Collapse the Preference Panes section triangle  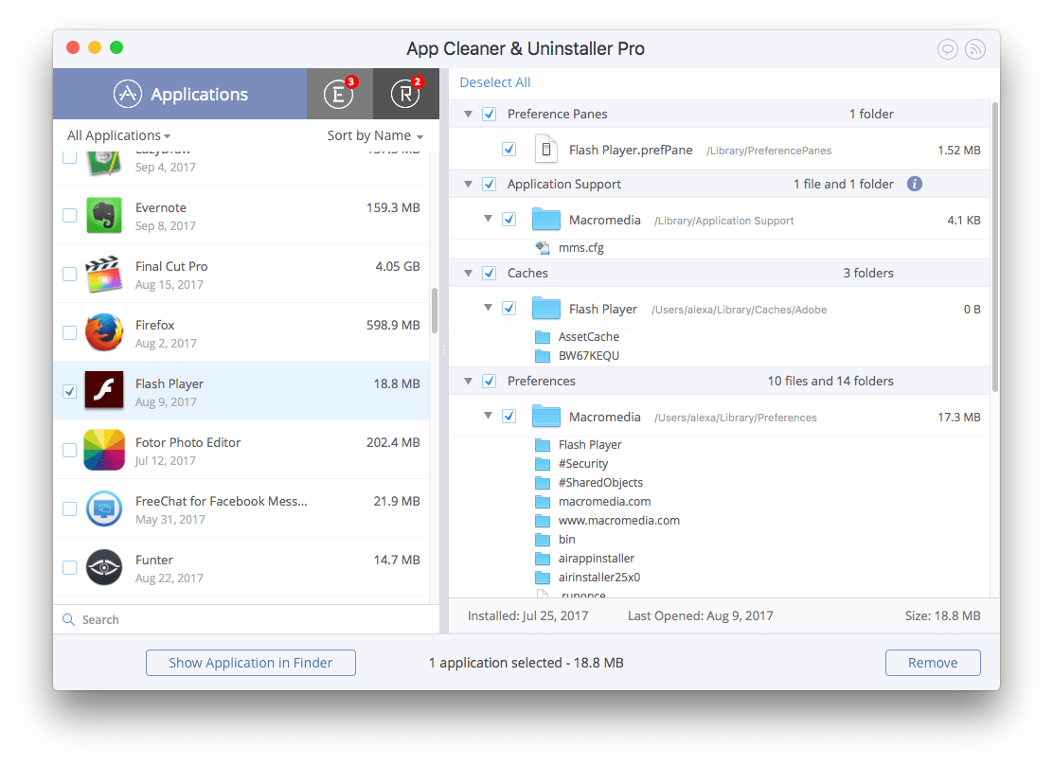(468, 114)
